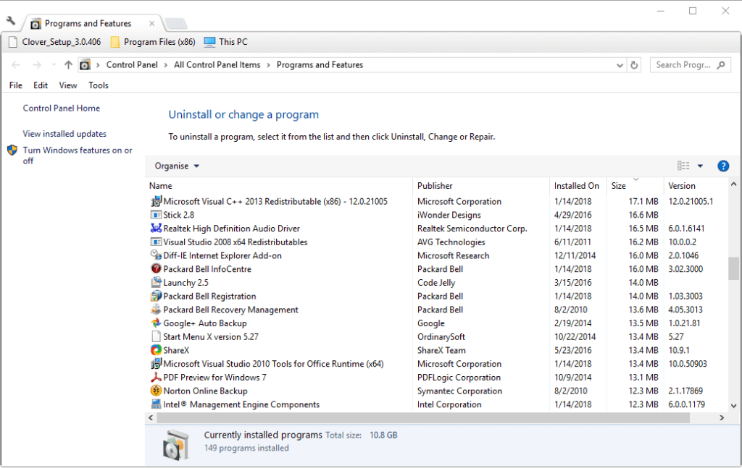The width and height of the screenshot is (742, 468).
Task: Open the help question mark icon
Action: [x=723, y=166]
